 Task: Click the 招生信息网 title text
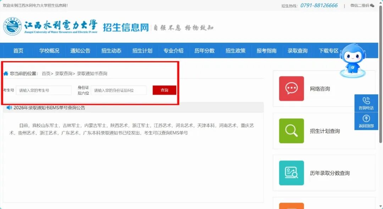126,27
